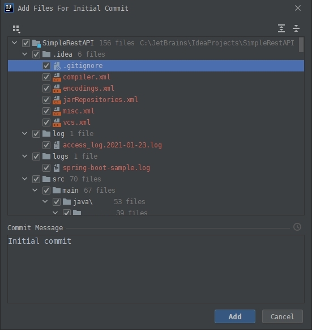Click the Expand All tree icon
The width and height of the screenshot is (312, 330).
[x=281, y=28]
